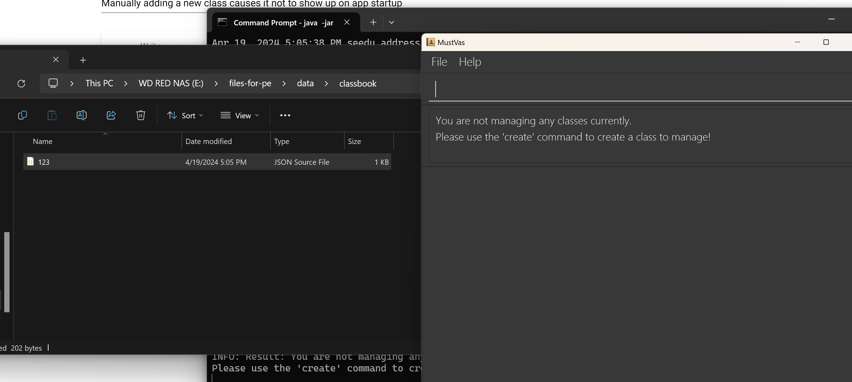Click the WD RED NAS breadcrumb in address bar
This screenshot has width=852, height=382.
[171, 83]
